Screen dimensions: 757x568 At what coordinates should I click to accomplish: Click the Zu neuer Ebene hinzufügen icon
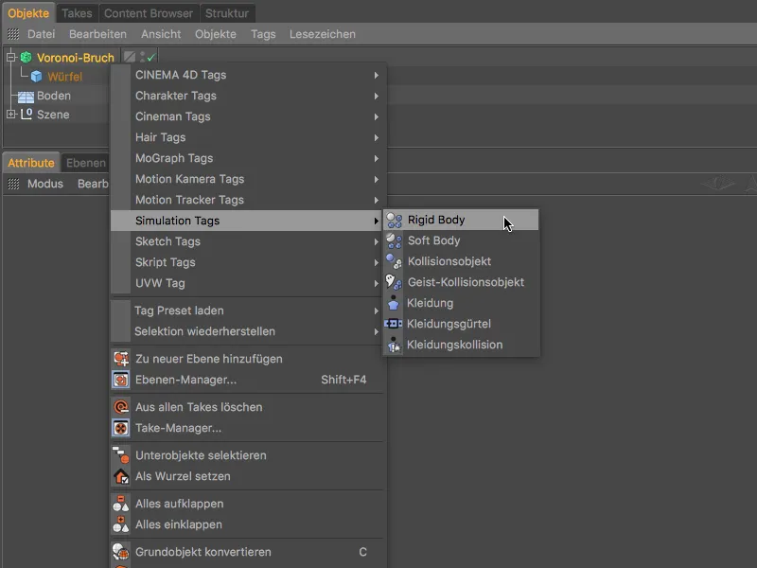[x=121, y=359]
